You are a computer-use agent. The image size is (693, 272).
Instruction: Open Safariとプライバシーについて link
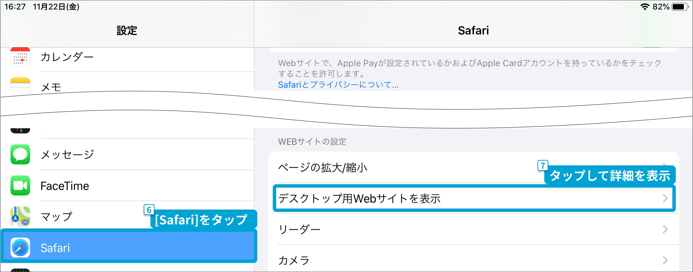coord(338,85)
